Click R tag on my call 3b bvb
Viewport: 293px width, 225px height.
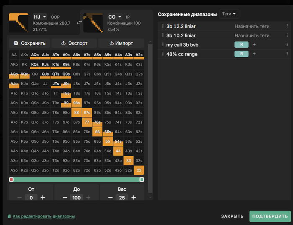click(x=242, y=45)
